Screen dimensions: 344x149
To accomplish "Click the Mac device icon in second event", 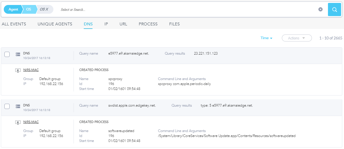I will tap(18, 122).
